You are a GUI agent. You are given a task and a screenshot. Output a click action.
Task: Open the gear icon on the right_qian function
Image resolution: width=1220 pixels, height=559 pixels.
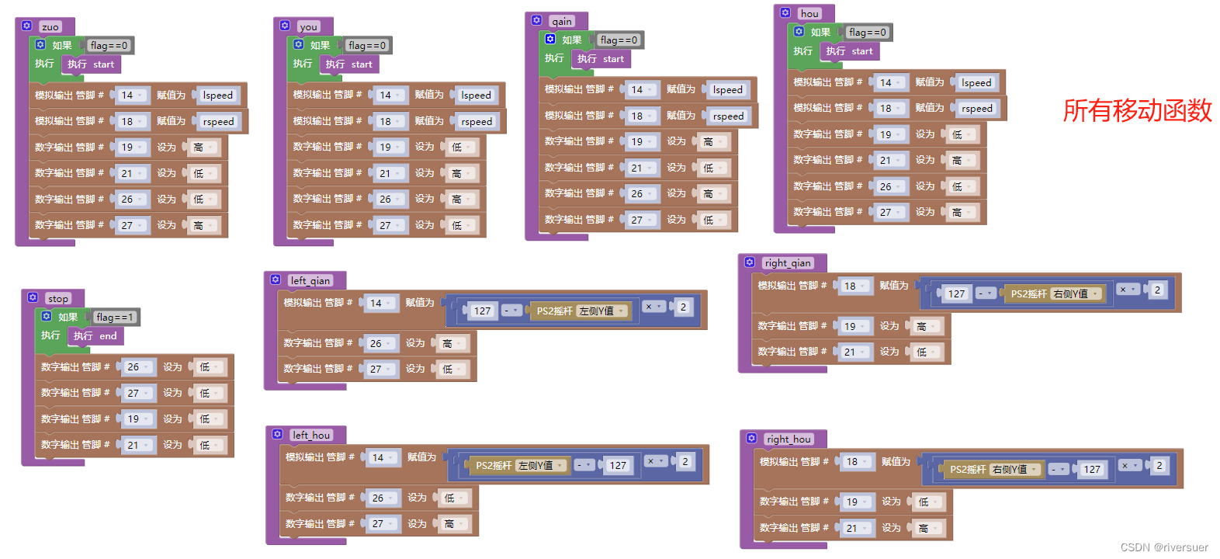click(750, 262)
